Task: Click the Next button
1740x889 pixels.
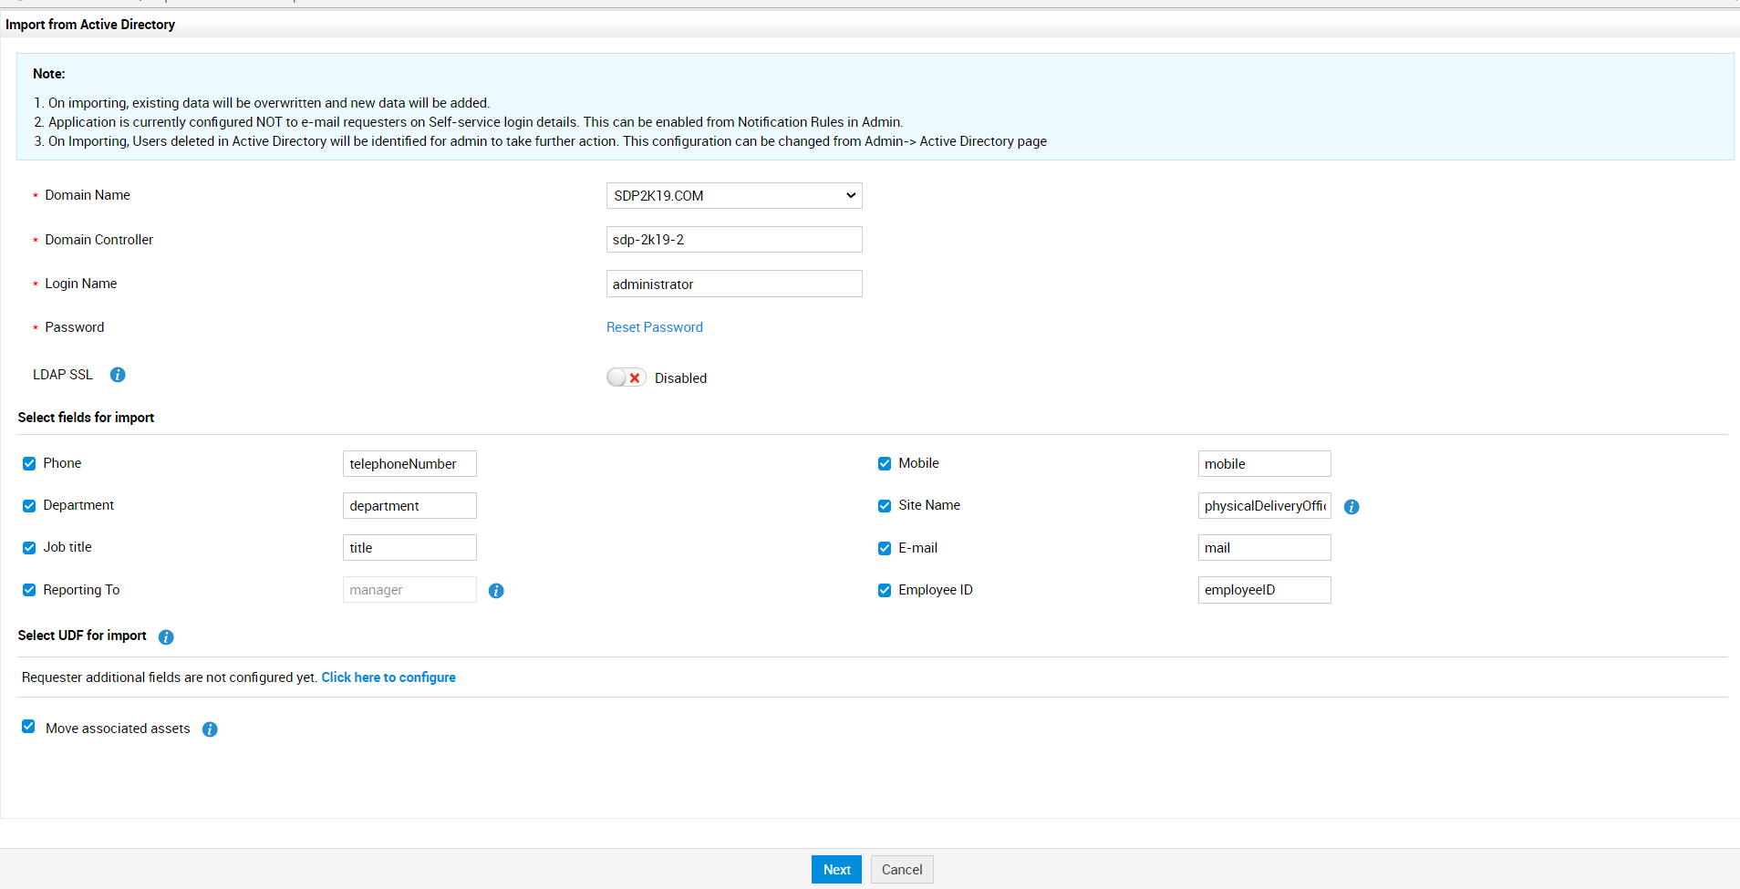Action: [x=835, y=869]
